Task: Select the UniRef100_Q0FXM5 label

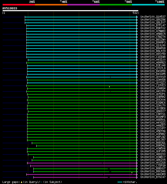Action: [153, 151]
